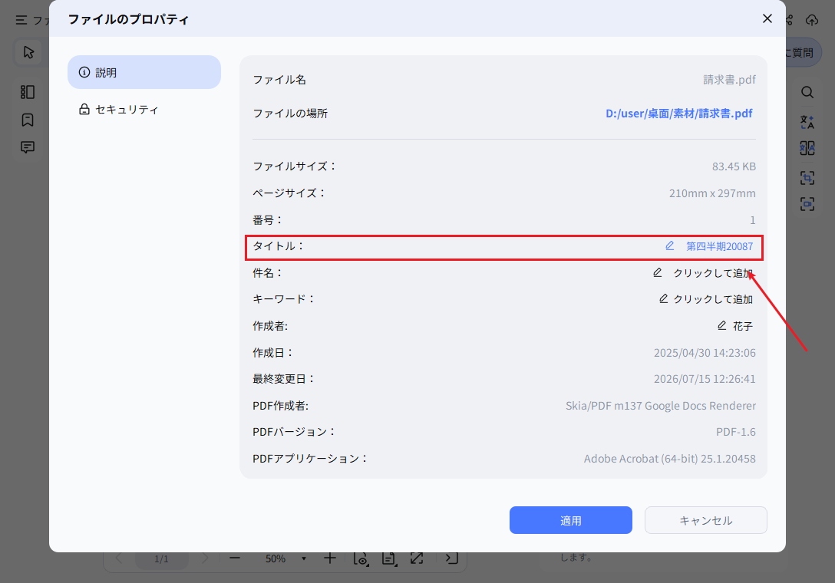
Task: Edit author value 花子
Action: click(742, 326)
